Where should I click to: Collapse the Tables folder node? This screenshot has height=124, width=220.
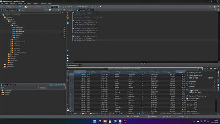point(11,25)
